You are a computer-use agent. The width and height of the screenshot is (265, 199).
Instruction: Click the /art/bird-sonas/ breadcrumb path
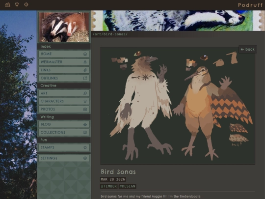click(x=110, y=34)
